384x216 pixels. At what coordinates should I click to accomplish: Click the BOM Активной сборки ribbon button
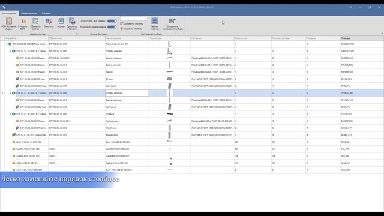click(x=9, y=24)
